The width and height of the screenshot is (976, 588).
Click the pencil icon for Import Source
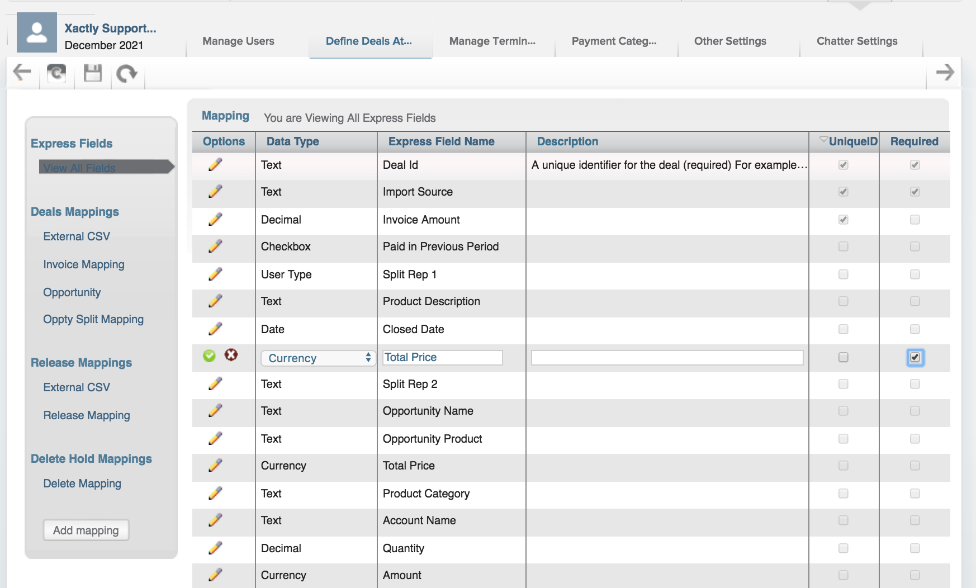[x=215, y=192]
